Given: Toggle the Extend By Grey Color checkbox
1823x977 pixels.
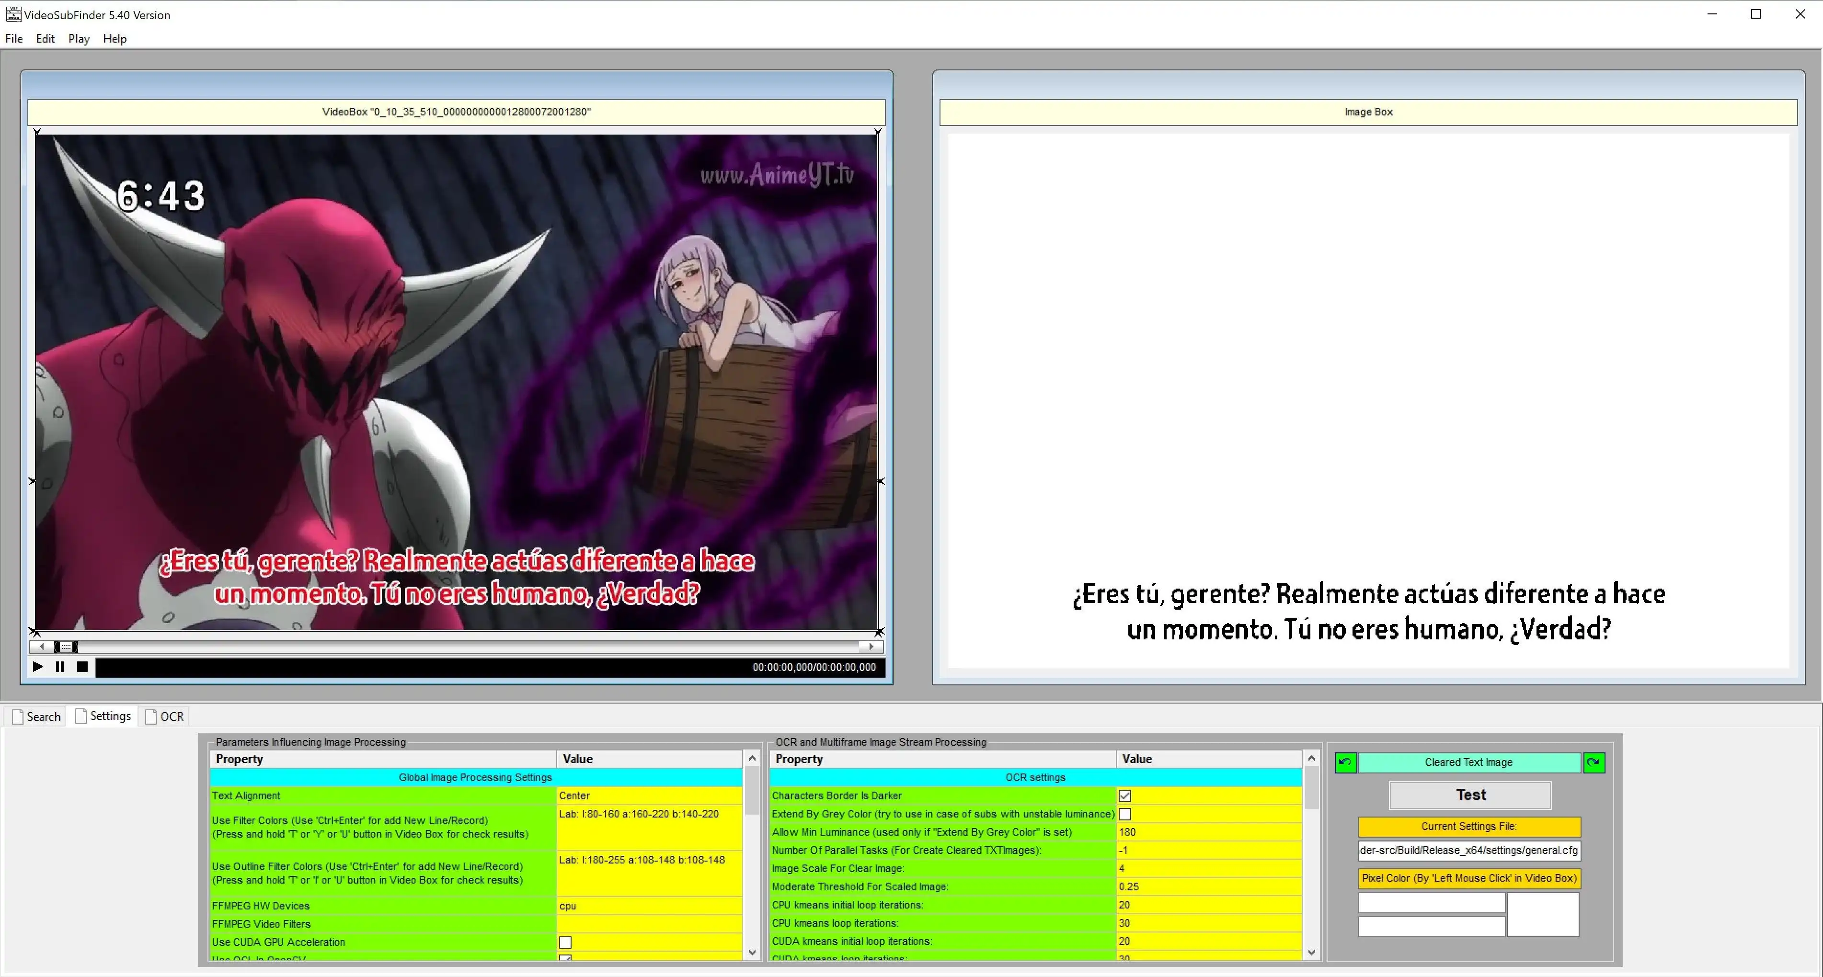Looking at the screenshot, I should click(1125, 813).
